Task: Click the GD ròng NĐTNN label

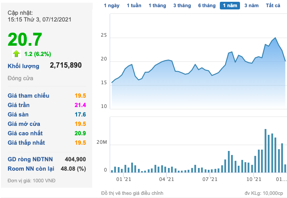Action: tap(30, 159)
